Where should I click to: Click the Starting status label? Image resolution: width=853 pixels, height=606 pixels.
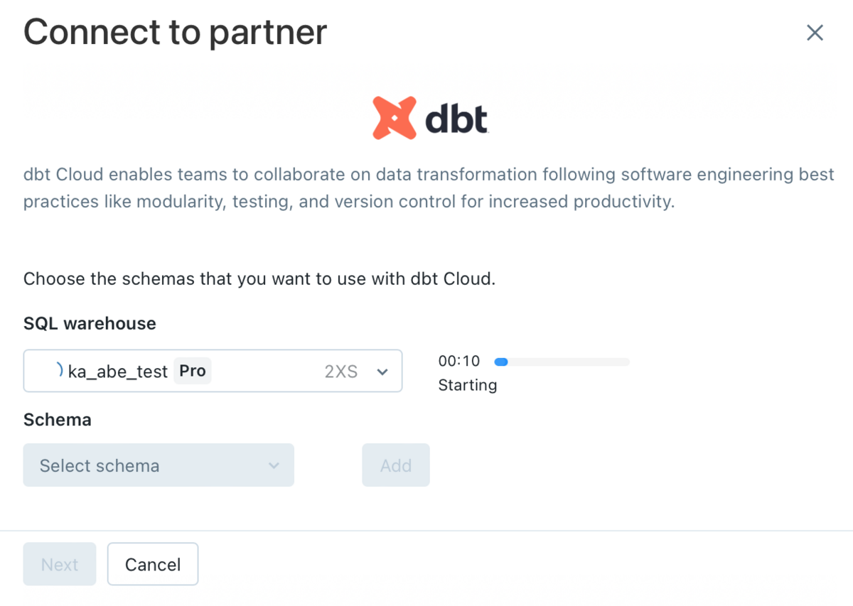[468, 384]
